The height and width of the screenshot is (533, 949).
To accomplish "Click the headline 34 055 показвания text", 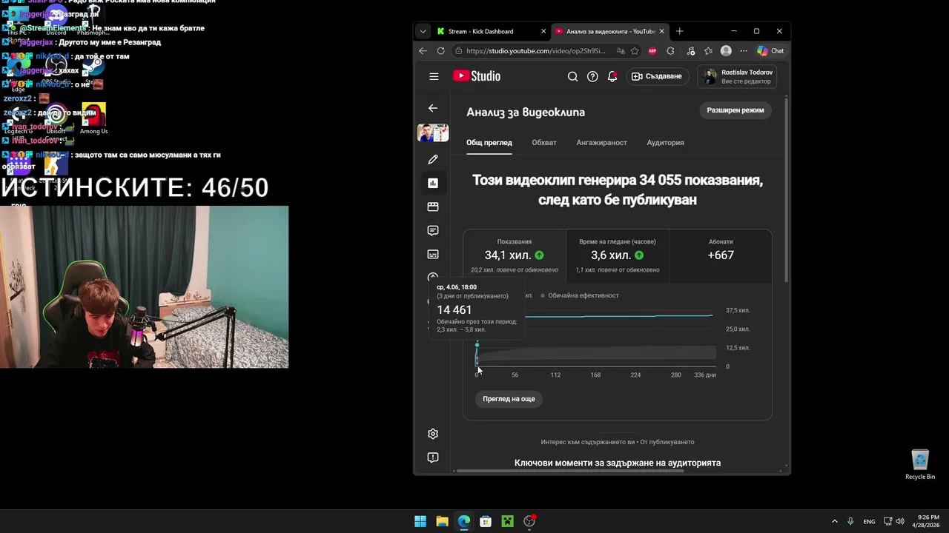I will 618,190.
